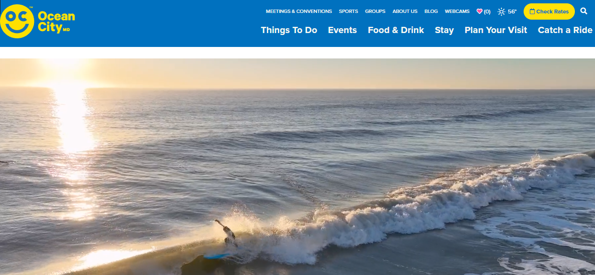
Task: Open the Catch a Ride menu
Action: [x=565, y=30]
